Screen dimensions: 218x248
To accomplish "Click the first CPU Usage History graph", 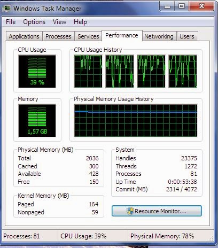I will pyautogui.click(x=88, y=71).
